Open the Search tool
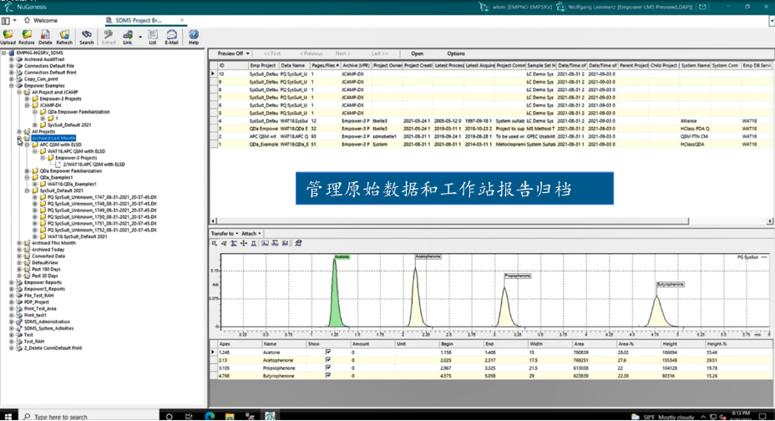Viewport: 775px width, 421px height. point(87,37)
